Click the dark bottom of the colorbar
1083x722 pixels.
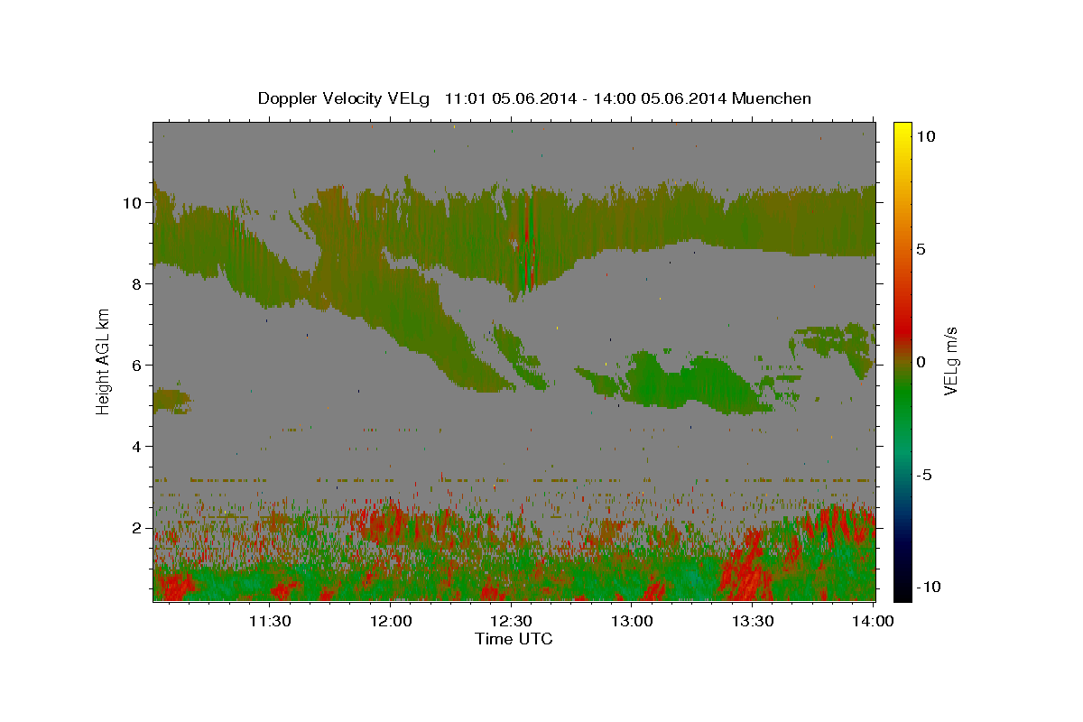pos(902,582)
